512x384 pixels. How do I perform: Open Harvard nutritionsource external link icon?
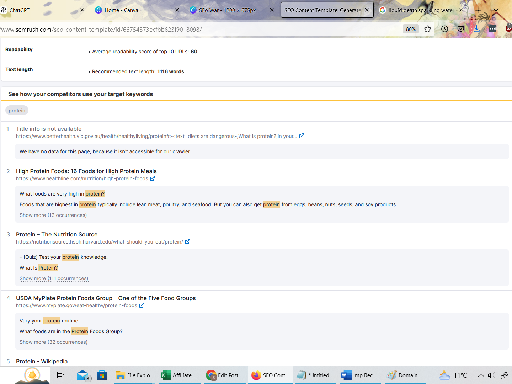pos(188,242)
